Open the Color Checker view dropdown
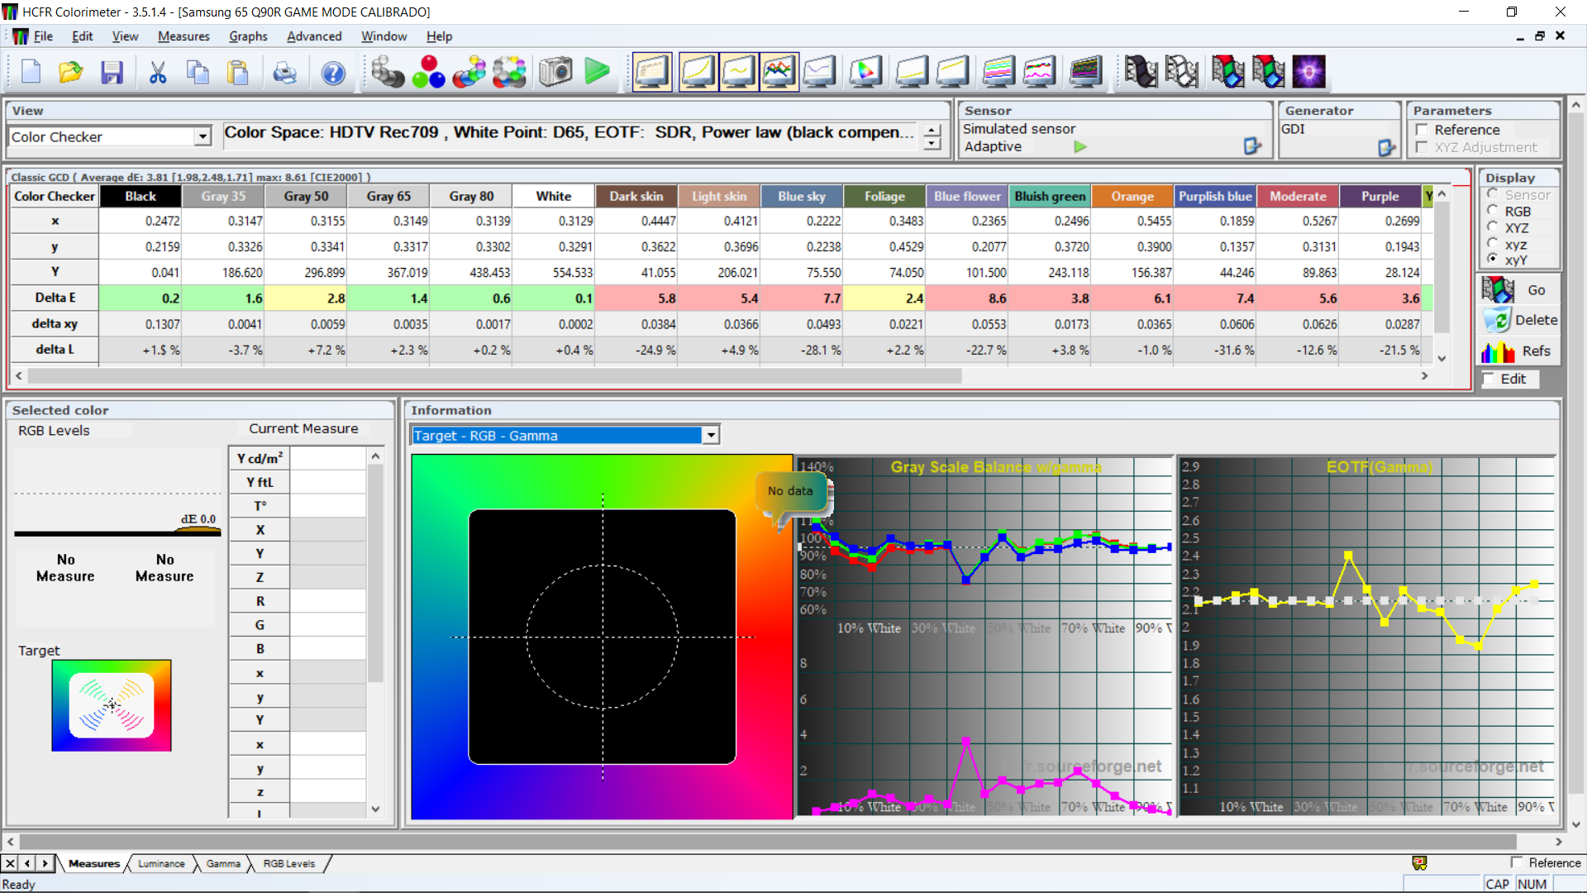The height and width of the screenshot is (893, 1587). coord(203,137)
